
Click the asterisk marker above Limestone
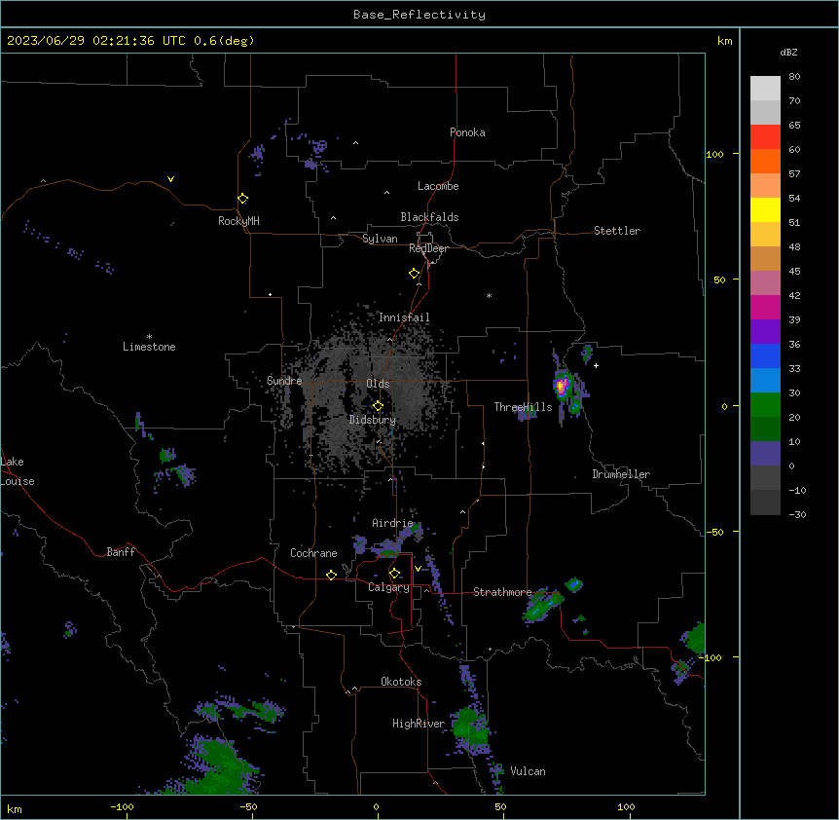click(149, 337)
